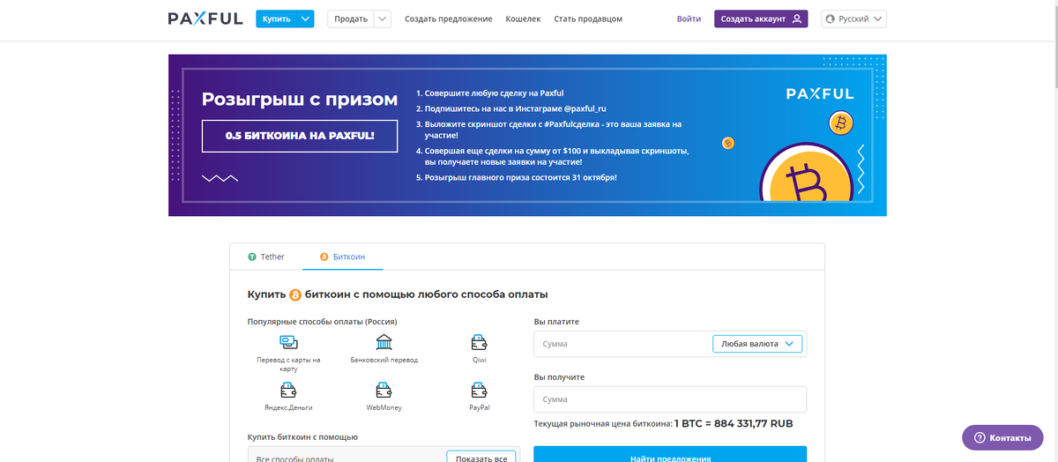Click the globe icon next to Русский
This screenshot has width=1058, height=462.
pyautogui.click(x=830, y=19)
